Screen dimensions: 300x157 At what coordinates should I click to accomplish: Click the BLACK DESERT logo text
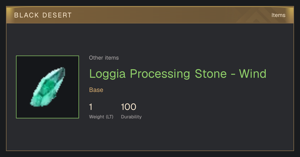click(x=43, y=15)
